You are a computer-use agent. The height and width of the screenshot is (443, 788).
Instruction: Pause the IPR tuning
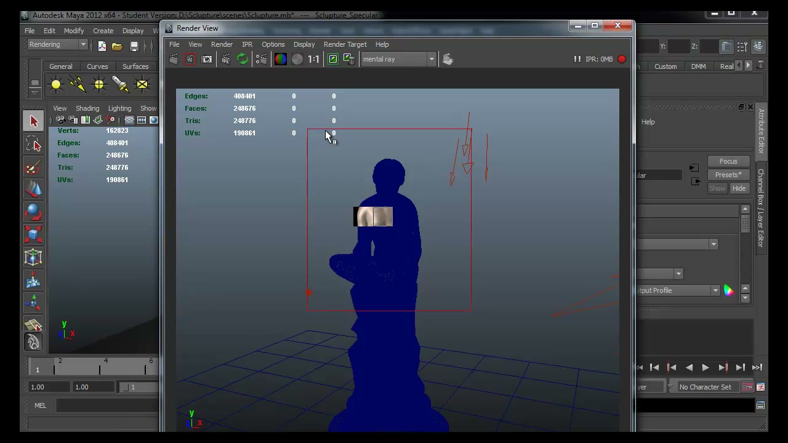click(x=577, y=59)
